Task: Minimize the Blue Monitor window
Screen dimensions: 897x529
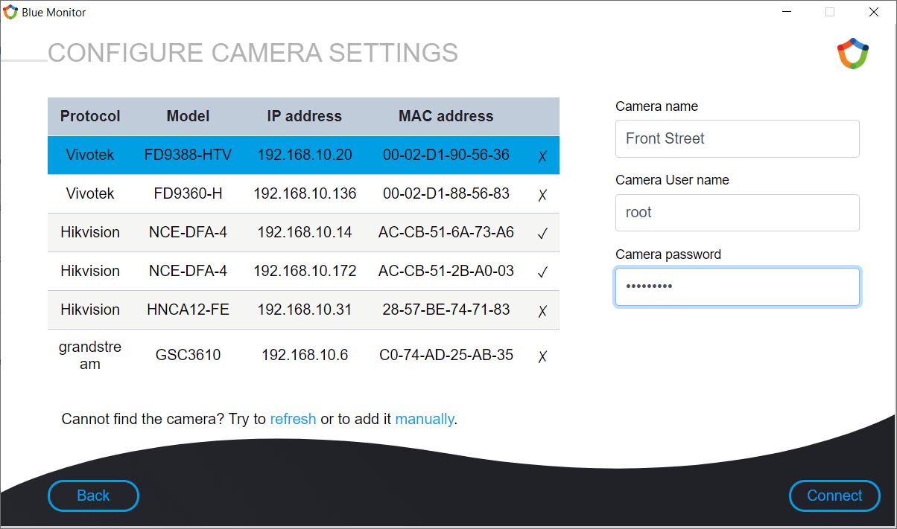Action: (786, 12)
